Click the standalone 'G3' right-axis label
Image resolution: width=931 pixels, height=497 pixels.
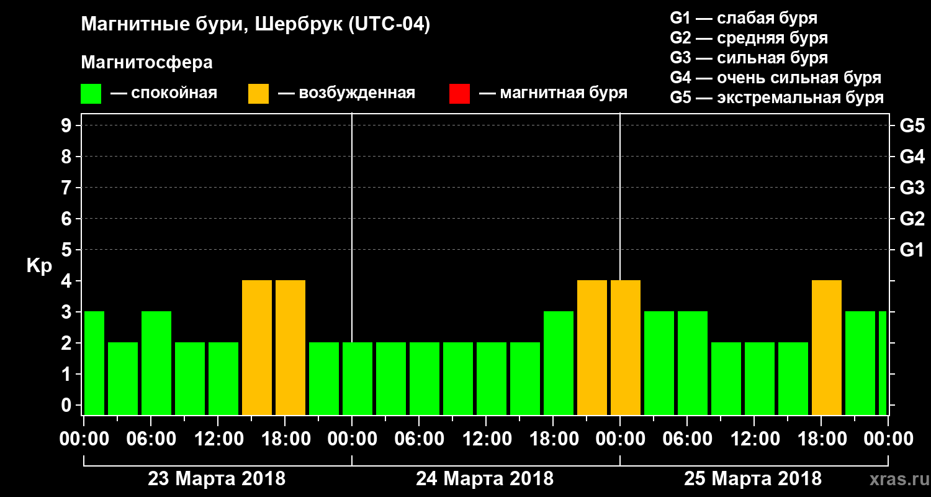coord(912,188)
